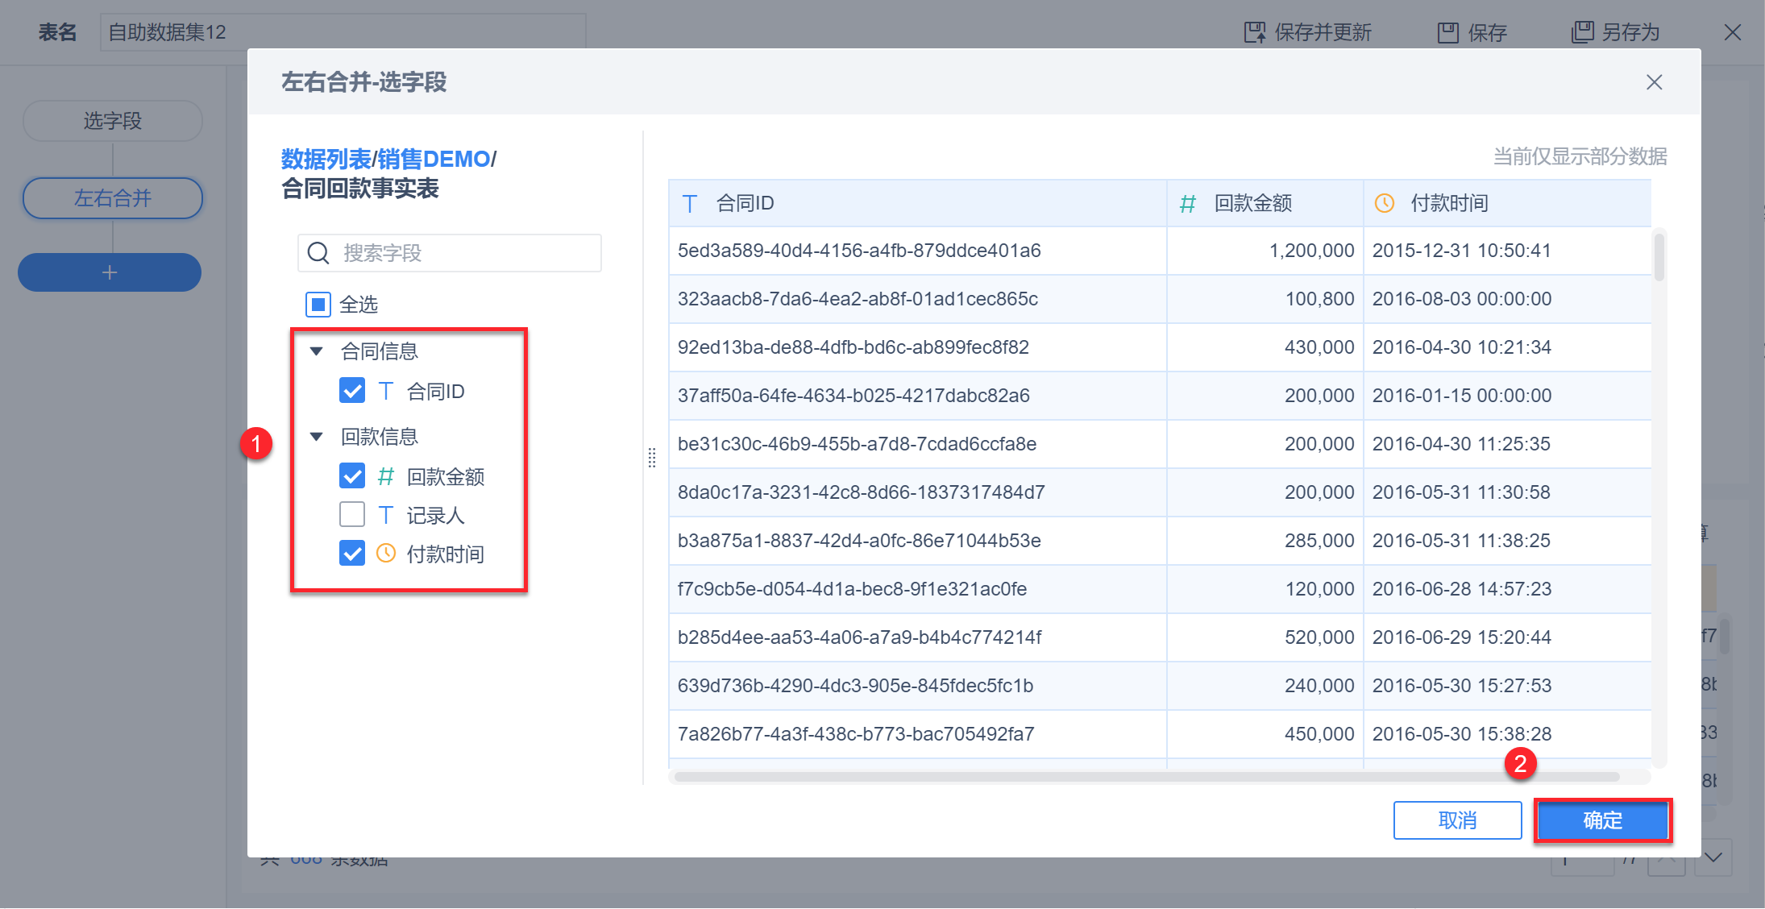Image resolution: width=1765 pixels, height=909 pixels.
Task: Open the 销售DEMO breadcrumb link
Action: [434, 159]
